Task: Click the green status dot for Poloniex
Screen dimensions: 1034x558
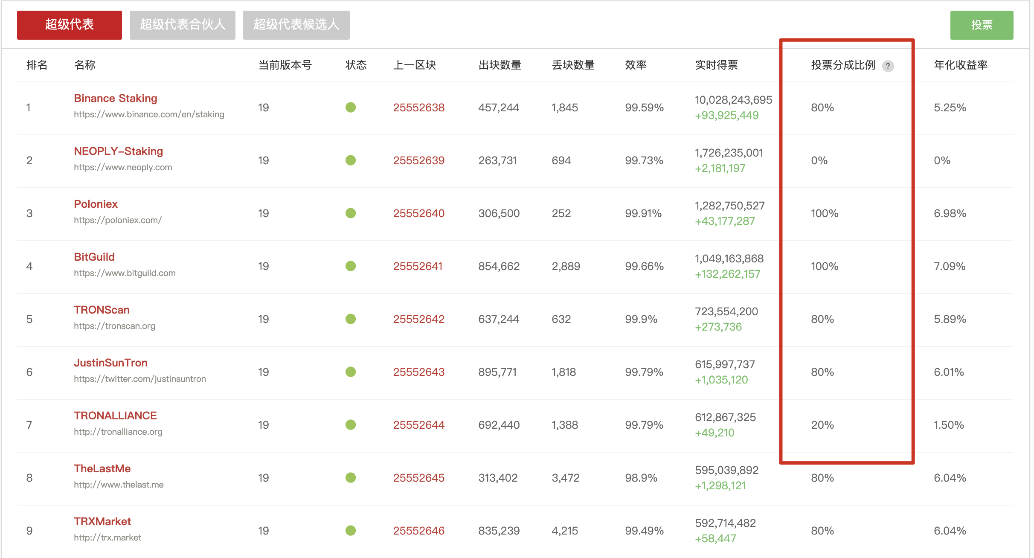Action: (x=351, y=213)
